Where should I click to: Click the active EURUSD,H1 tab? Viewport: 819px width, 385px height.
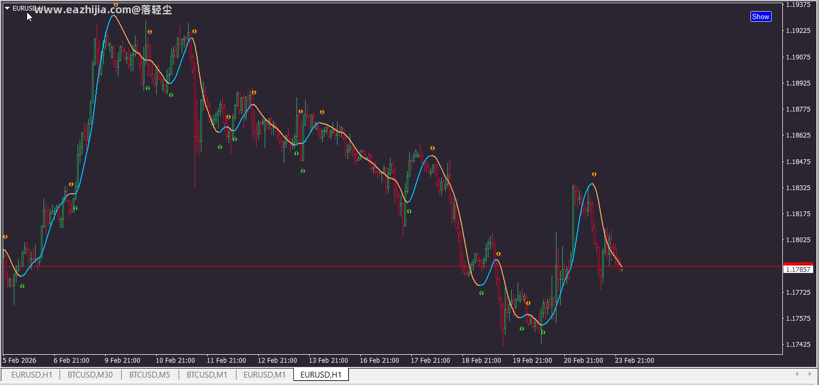[321, 375]
